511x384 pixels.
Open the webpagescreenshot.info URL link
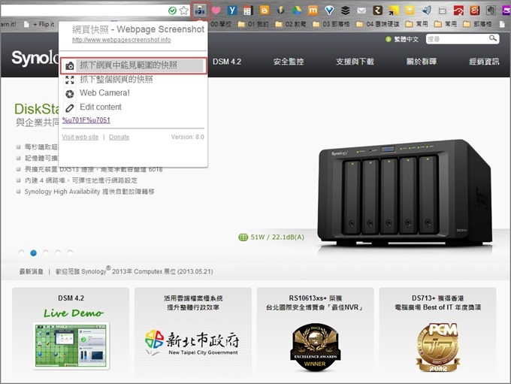pos(121,40)
